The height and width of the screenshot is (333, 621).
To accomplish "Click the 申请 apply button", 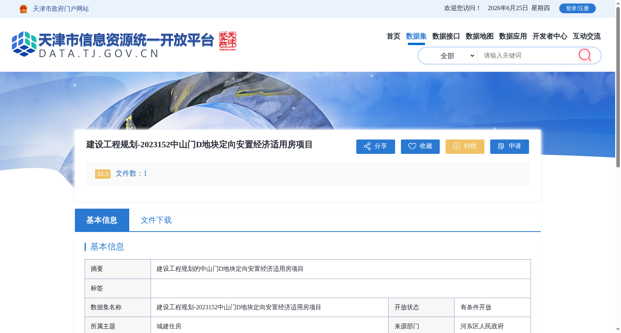I will [510, 146].
